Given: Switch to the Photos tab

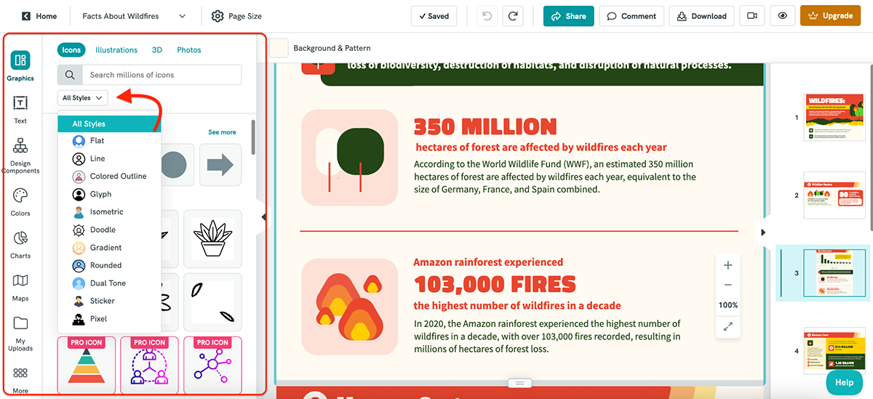Looking at the screenshot, I should point(189,50).
